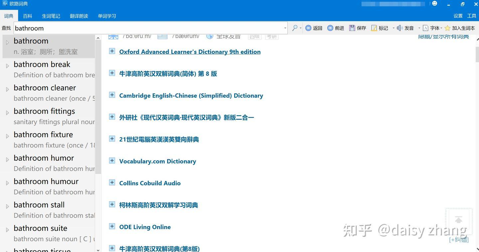Open Oxford Advanced Learner's Dictionary 9th edition link
The image size is (479, 252).
[190, 52]
